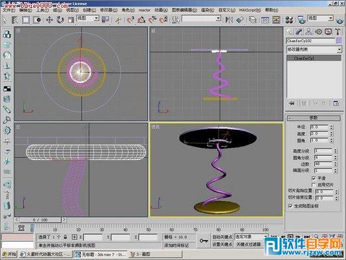
Task: Toggle the 3D Snaps magnet icon
Action: (x=131, y=20)
